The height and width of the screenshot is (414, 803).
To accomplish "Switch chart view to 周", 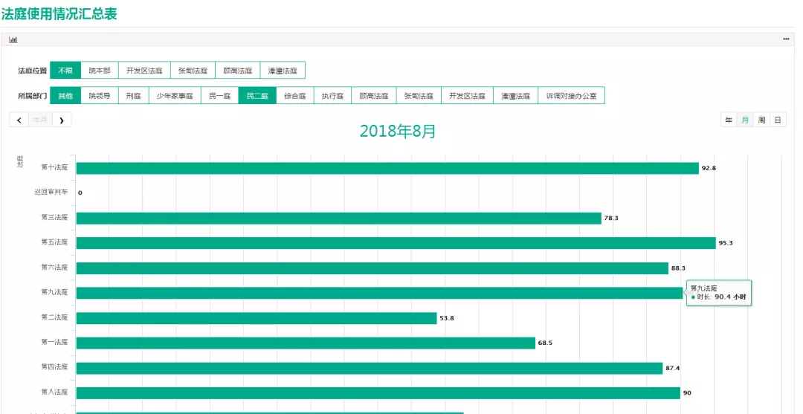I will [761, 120].
